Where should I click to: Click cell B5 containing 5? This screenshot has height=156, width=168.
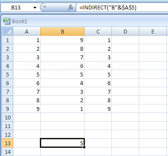pos(63,74)
